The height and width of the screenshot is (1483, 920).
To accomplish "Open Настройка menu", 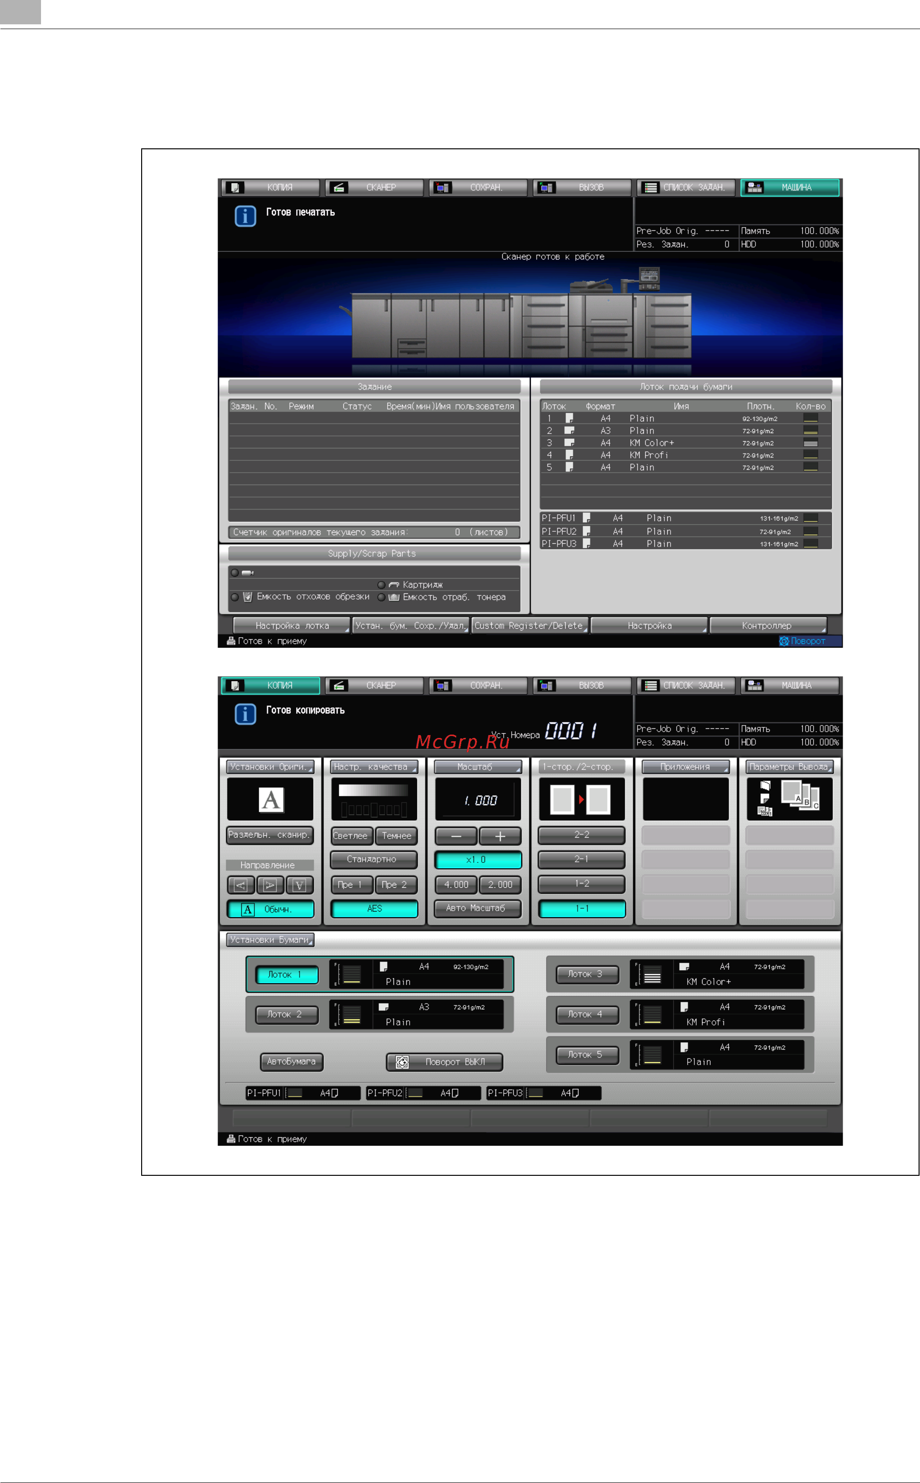I will [x=649, y=625].
